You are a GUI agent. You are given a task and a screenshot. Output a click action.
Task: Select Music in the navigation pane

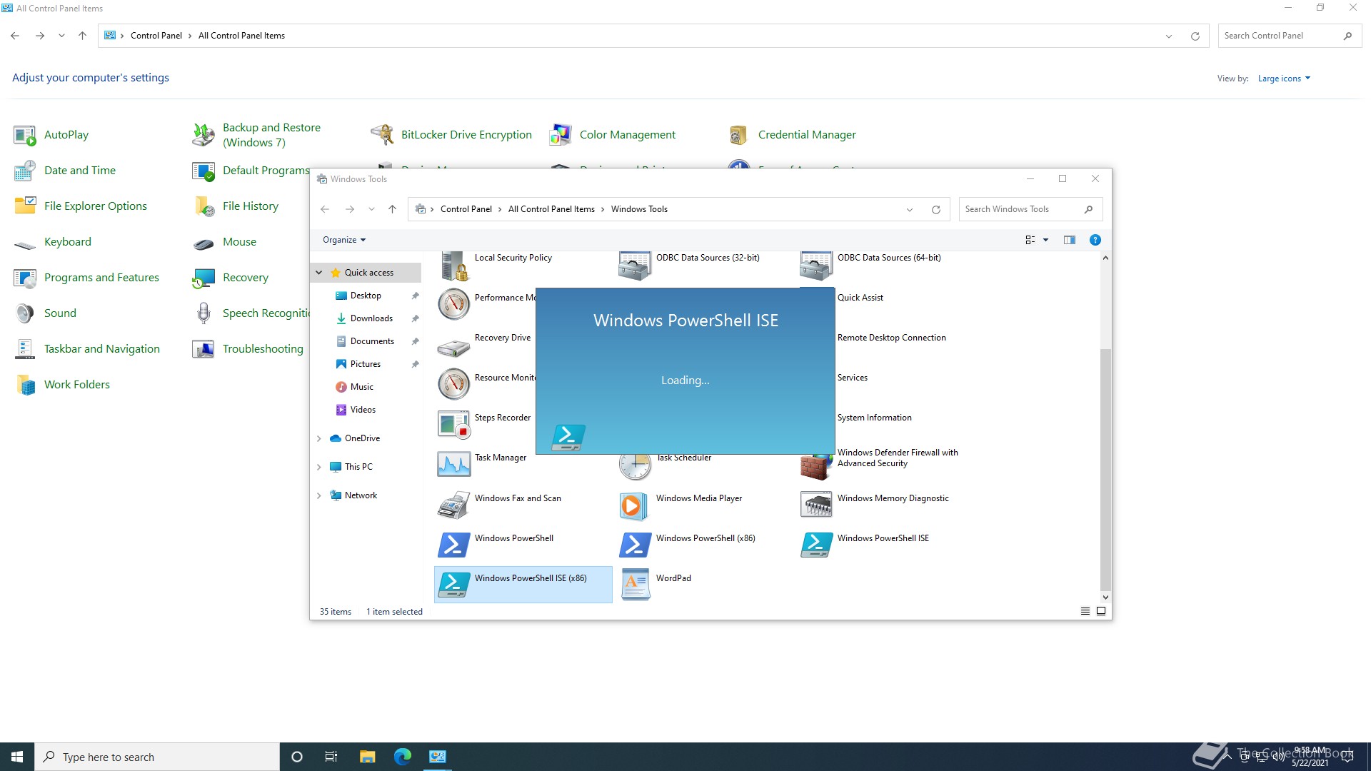362,387
